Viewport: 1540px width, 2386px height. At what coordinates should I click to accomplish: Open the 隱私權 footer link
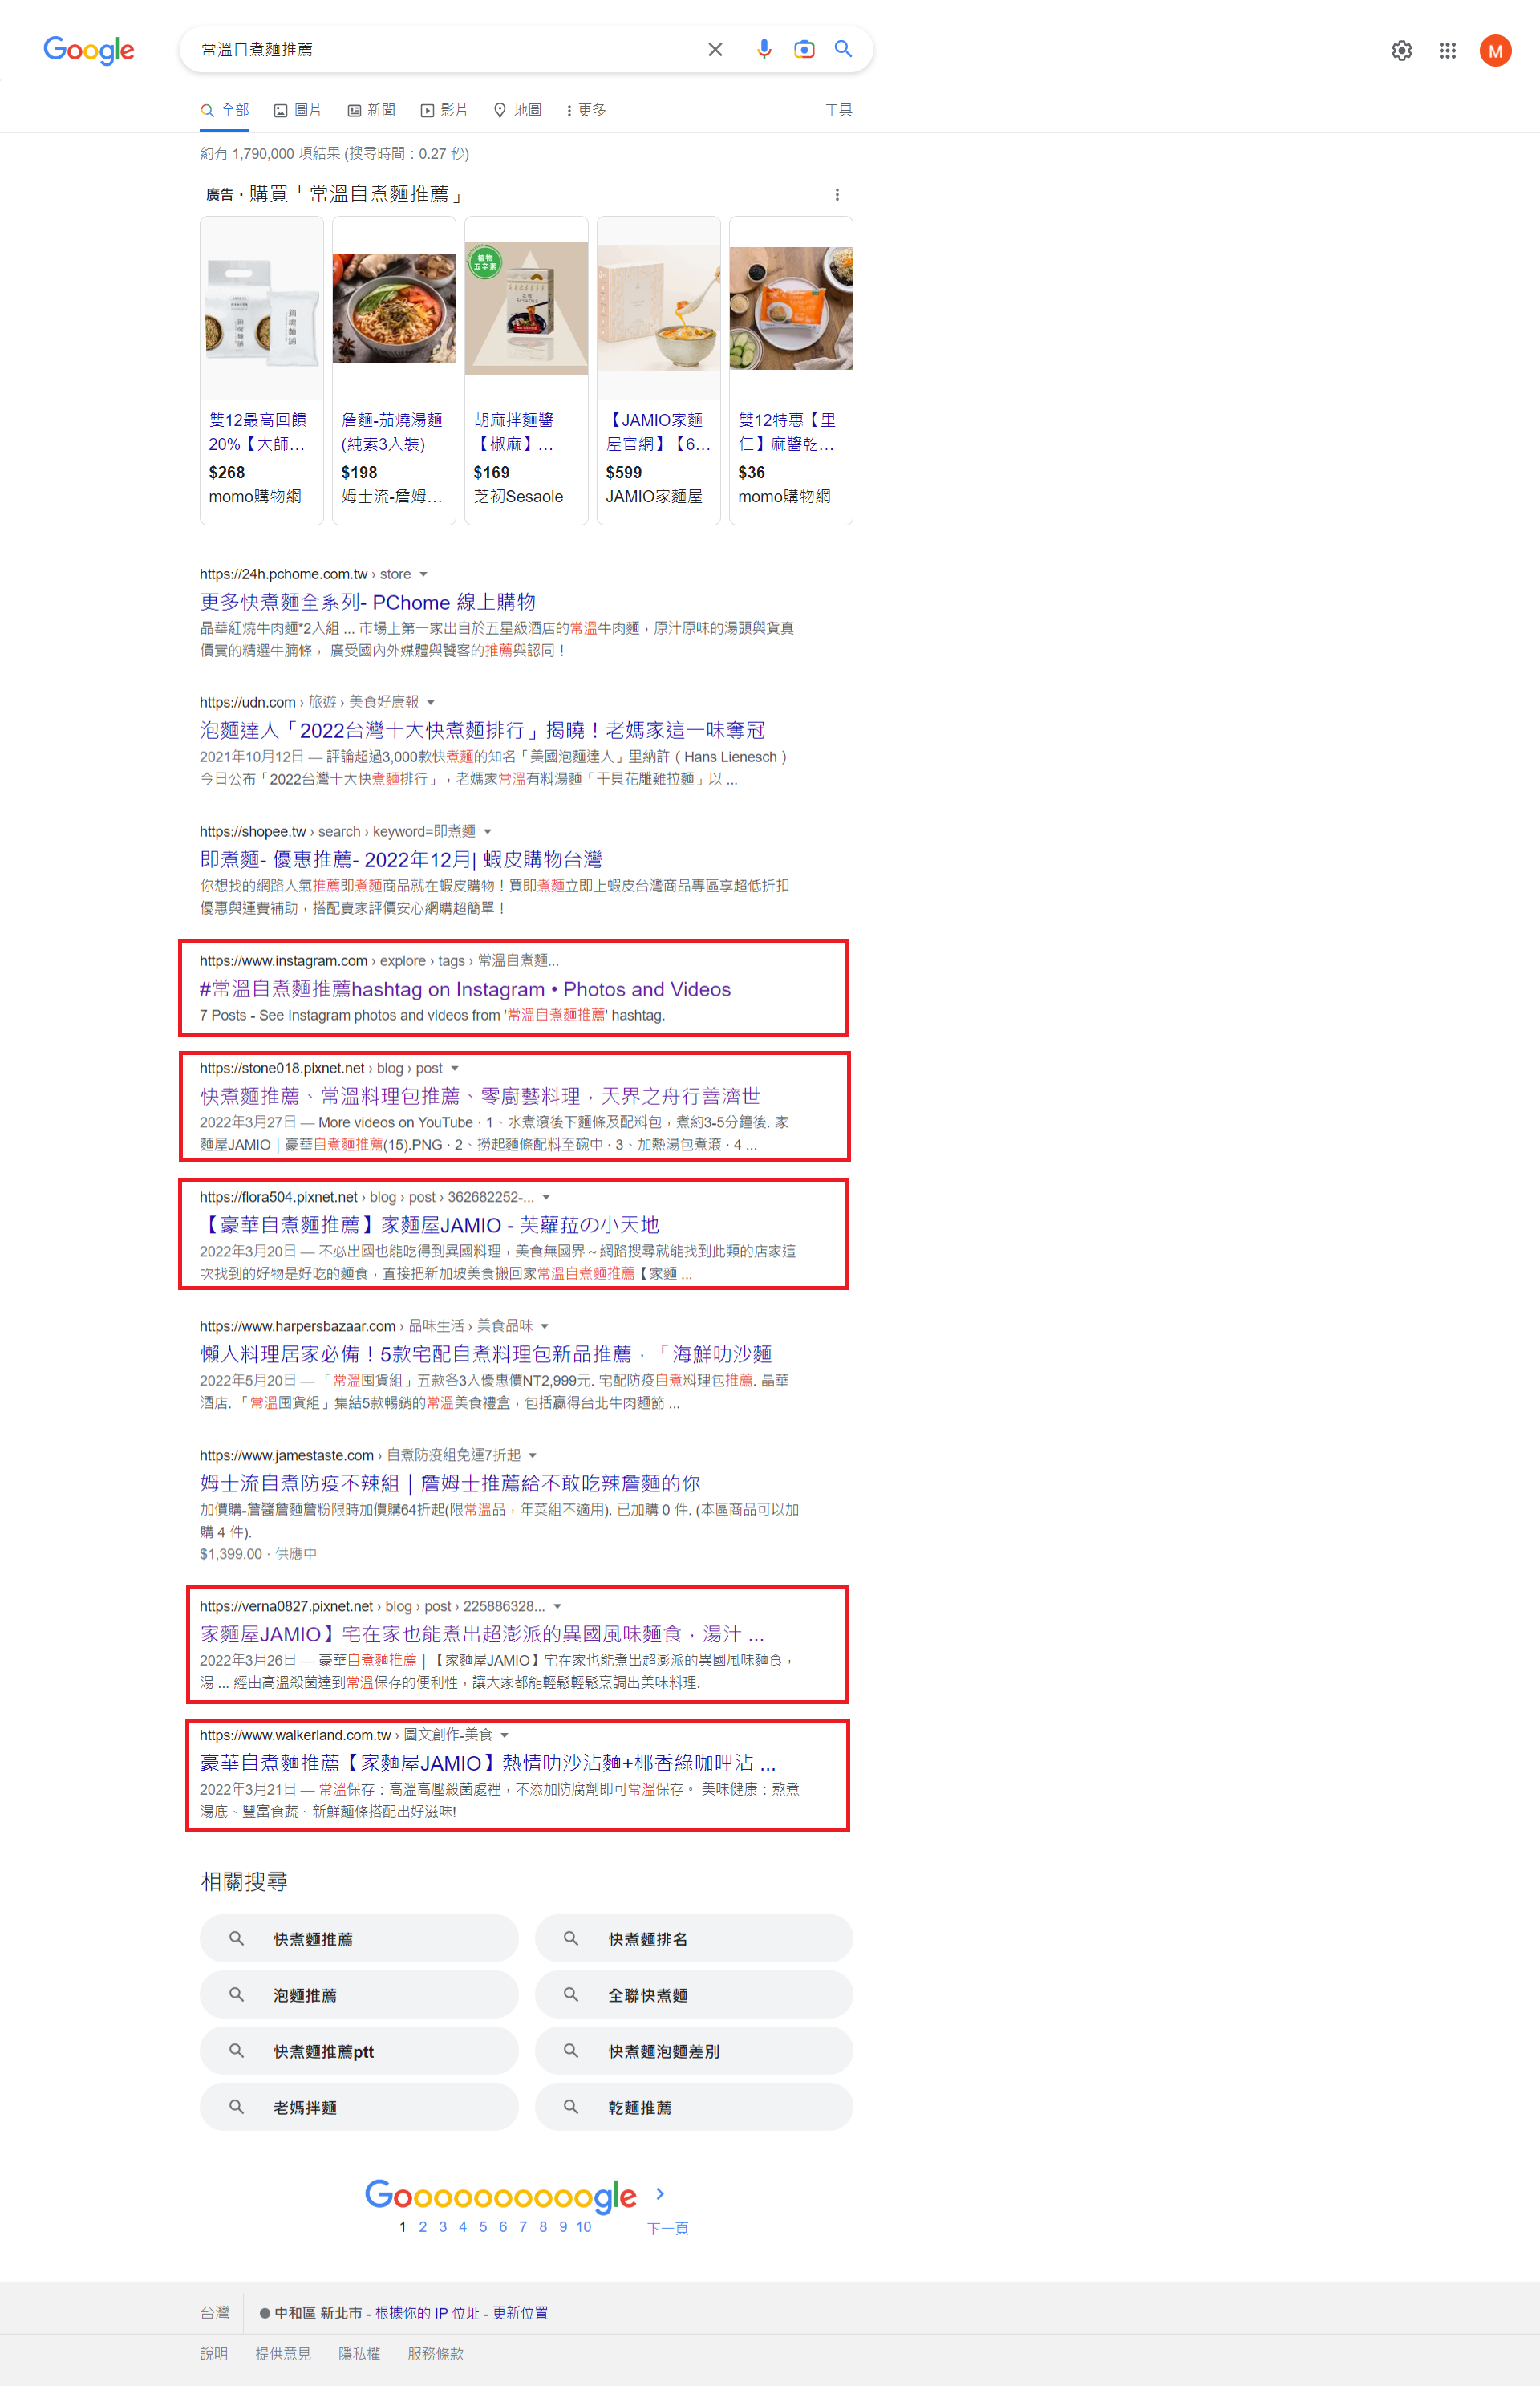tap(359, 2353)
